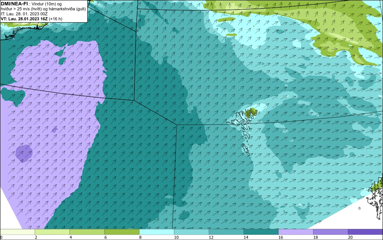Click the 'DMI/NEA-FI' title text
This screenshot has height=240, width=383.
[x=14, y=3]
